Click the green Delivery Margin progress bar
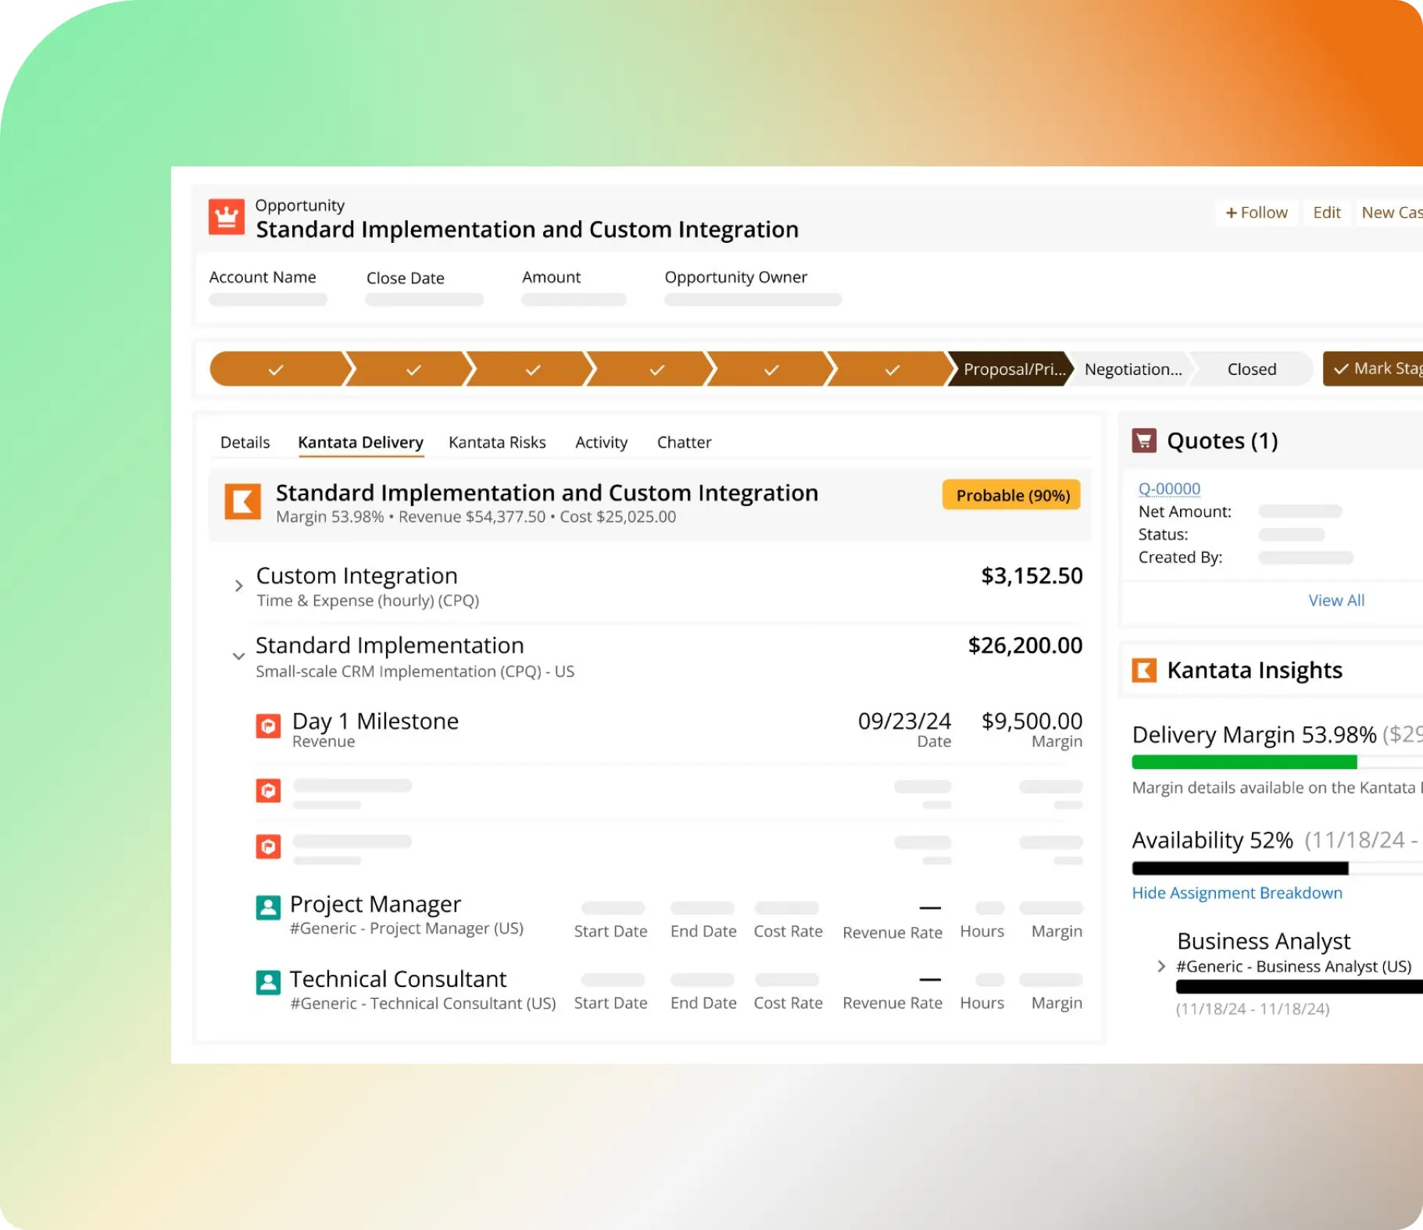 tap(1244, 762)
